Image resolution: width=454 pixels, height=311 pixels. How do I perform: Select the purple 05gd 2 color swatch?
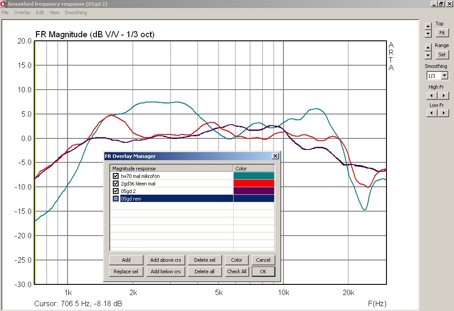tap(254, 191)
